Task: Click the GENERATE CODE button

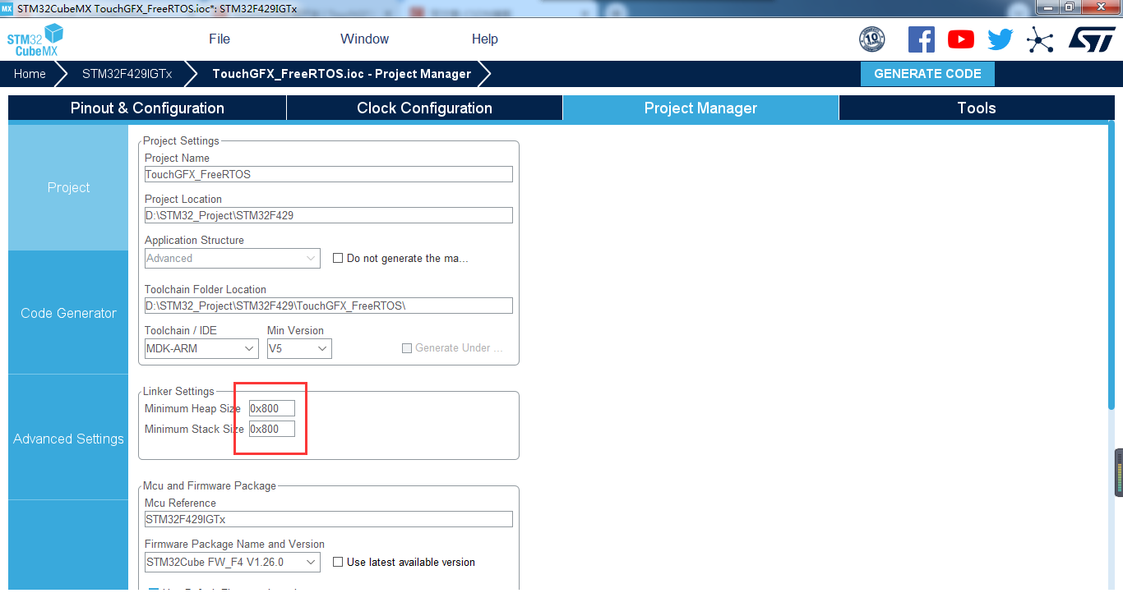Action: pyautogui.click(x=927, y=74)
